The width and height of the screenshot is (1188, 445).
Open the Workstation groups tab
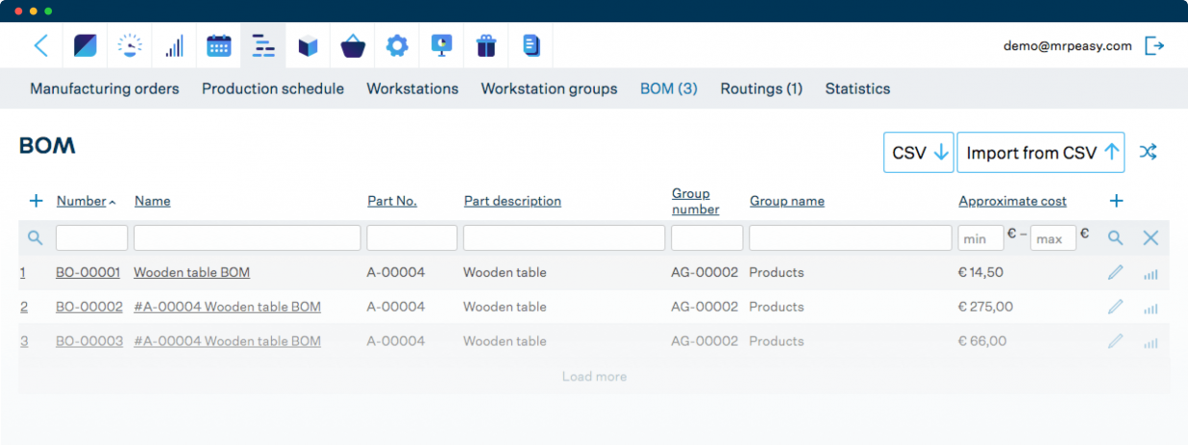tap(549, 88)
